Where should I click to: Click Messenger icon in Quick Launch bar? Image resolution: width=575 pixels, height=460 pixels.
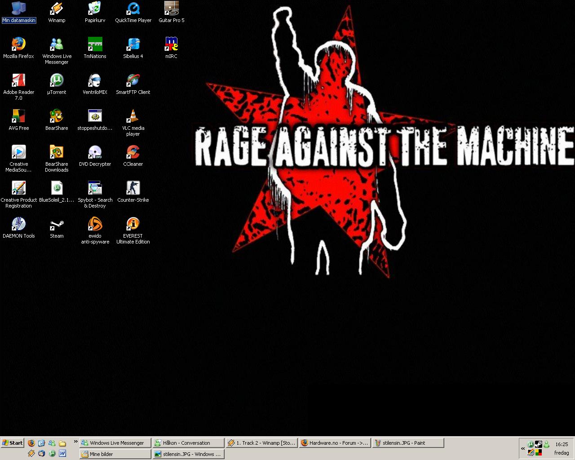point(52,443)
